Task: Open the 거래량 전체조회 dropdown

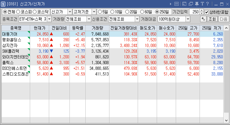Action: 89,19
